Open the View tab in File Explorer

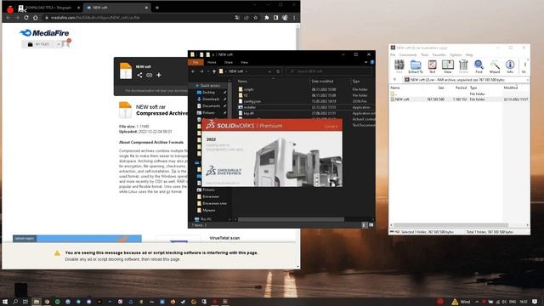point(244,62)
